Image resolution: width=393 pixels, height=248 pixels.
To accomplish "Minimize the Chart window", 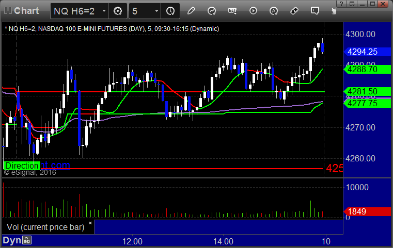I will click(362, 4).
